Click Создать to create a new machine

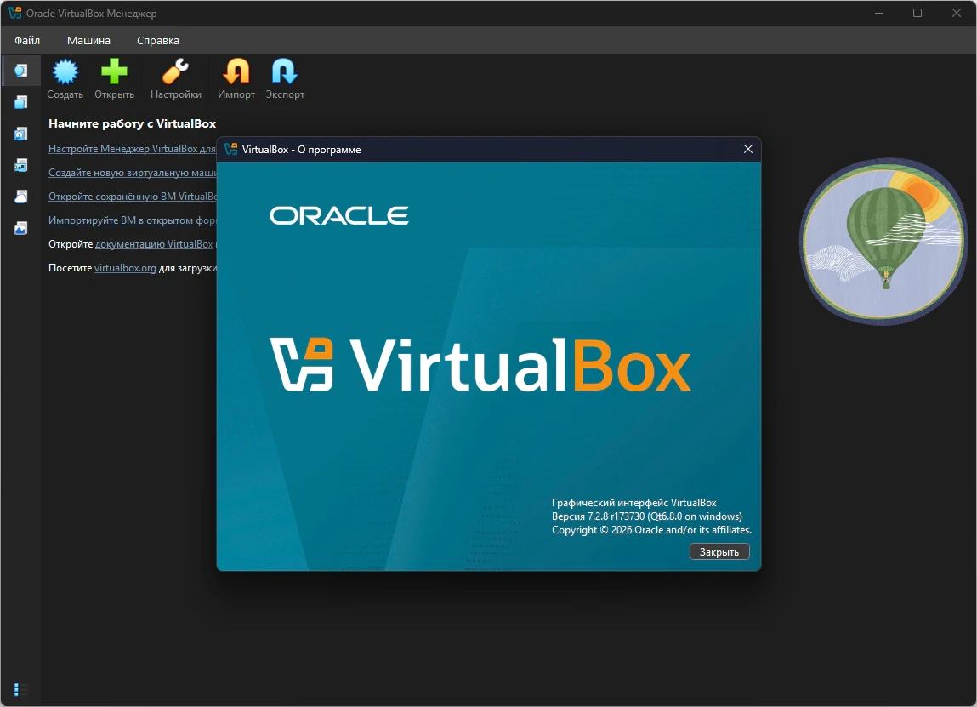coord(65,78)
